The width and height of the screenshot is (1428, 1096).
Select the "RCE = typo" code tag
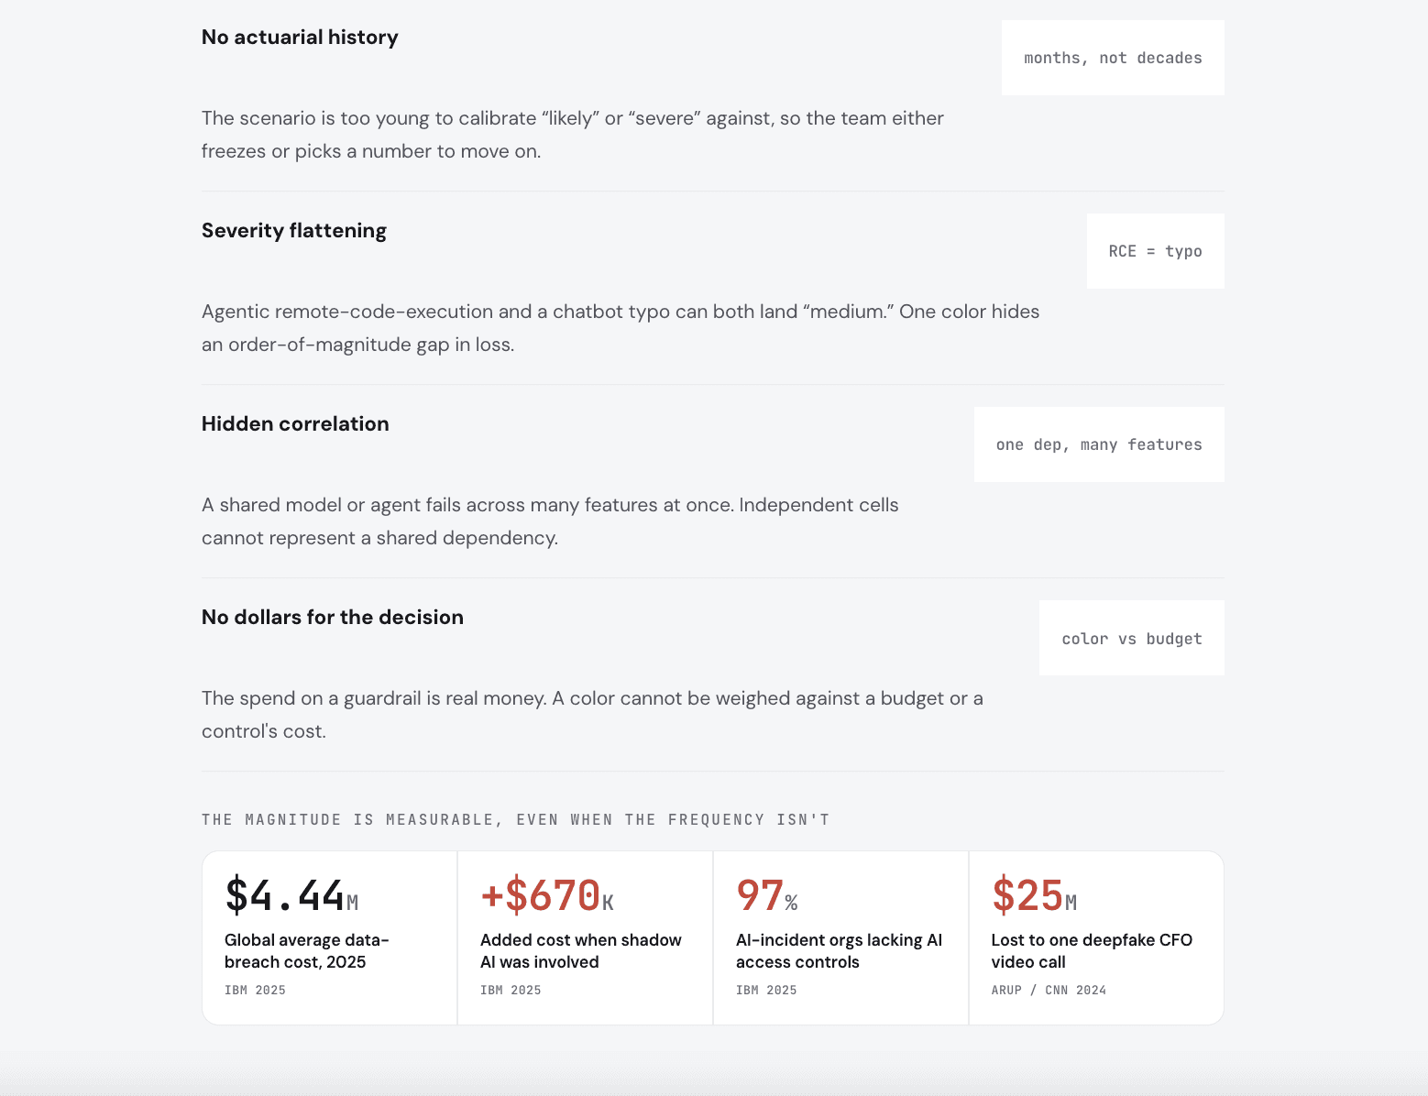coord(1155,251)
